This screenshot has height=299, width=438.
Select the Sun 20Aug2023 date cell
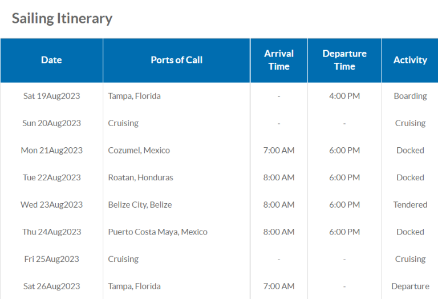[x=52, y=123]
